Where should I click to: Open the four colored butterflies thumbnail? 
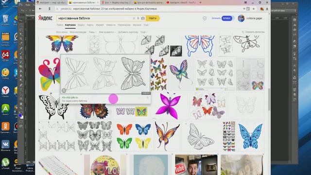tap(134, 136)
